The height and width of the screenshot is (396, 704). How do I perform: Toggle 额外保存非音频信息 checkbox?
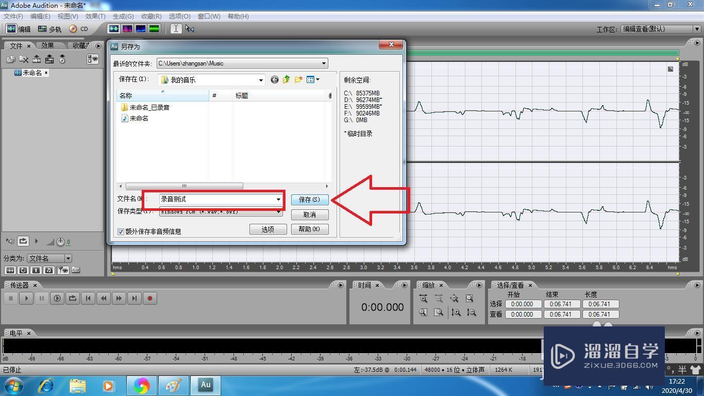tap(121, 232)
